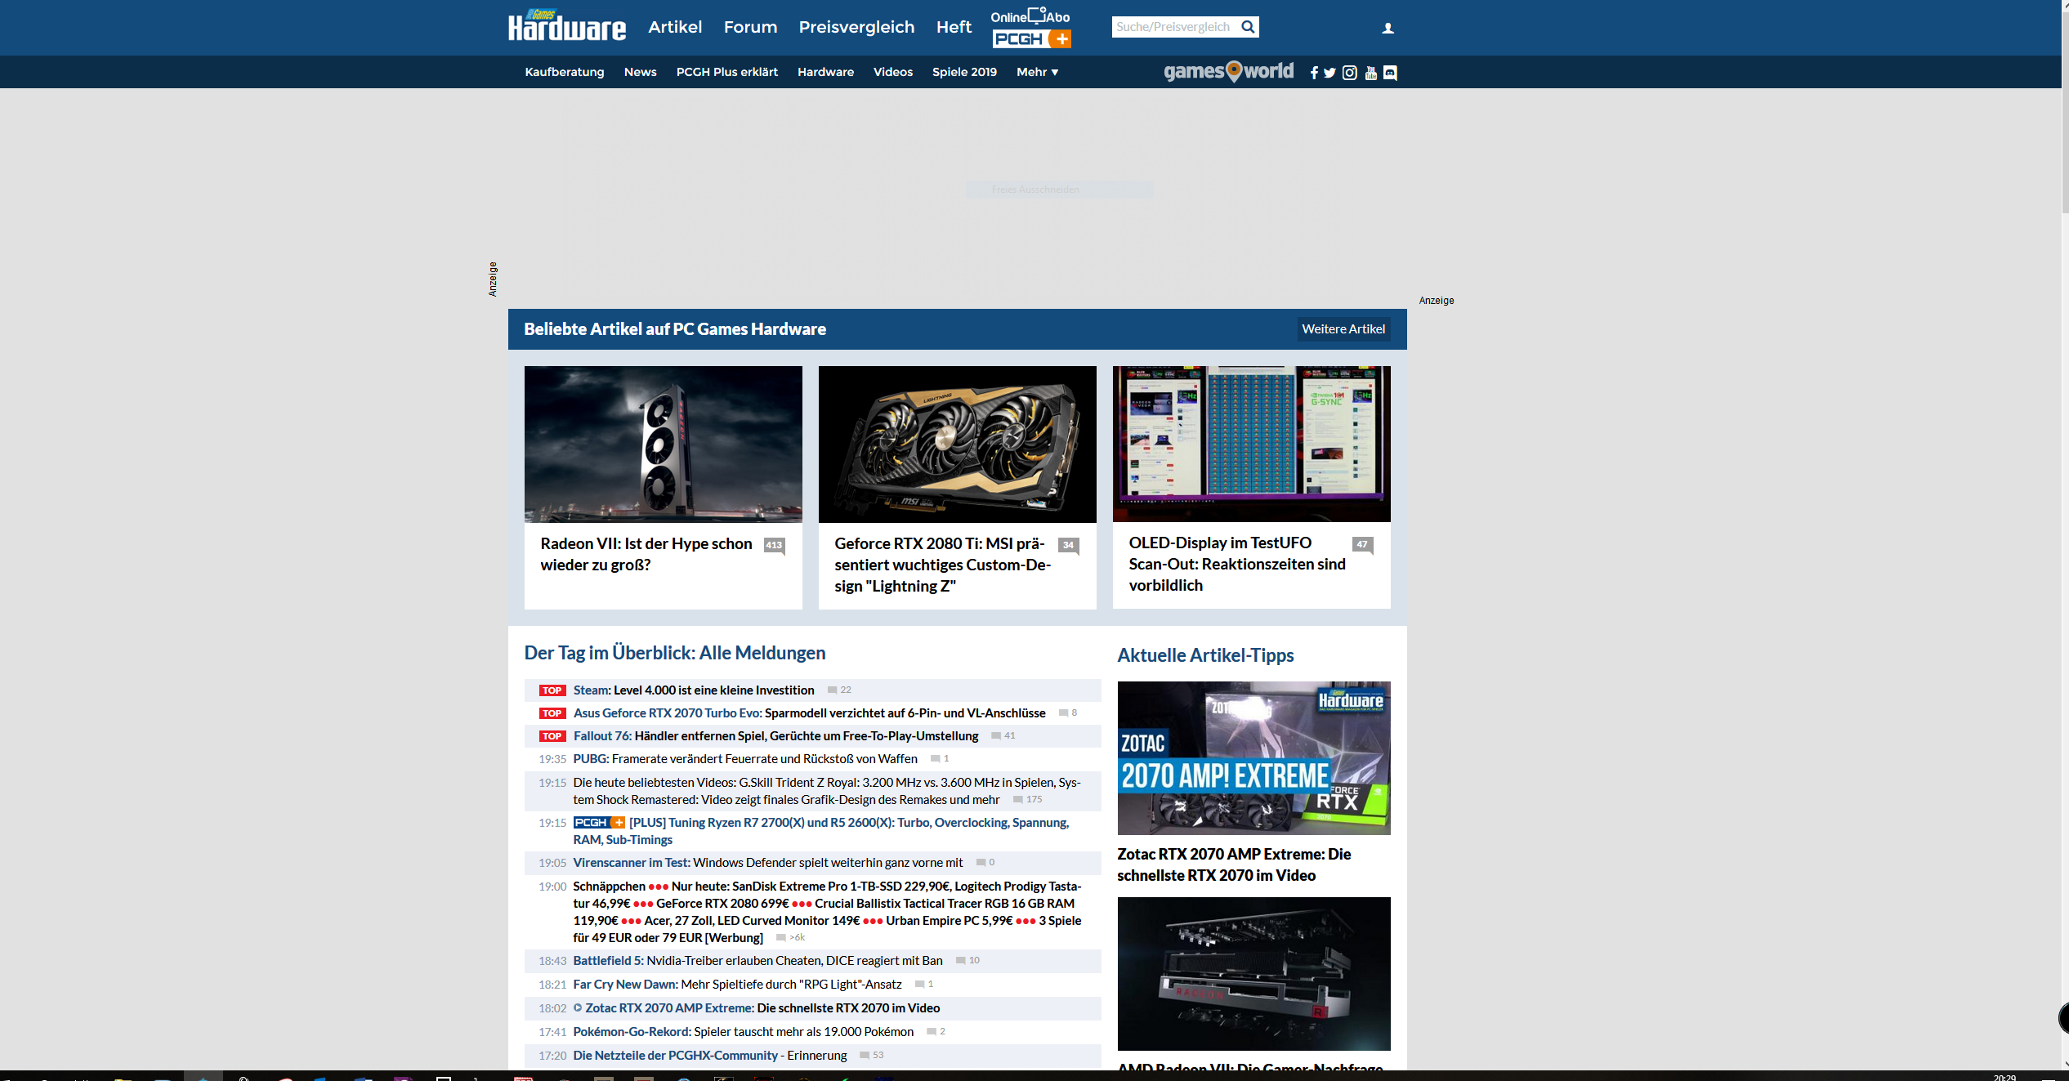Open Spiele 2019 section
The image size is (2069, 1081).
tap(964, 72)
